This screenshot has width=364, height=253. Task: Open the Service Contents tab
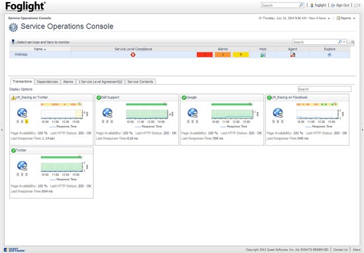pos(140,81)
